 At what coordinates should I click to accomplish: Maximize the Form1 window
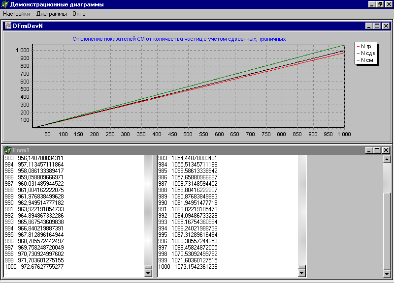pos(377,150)
